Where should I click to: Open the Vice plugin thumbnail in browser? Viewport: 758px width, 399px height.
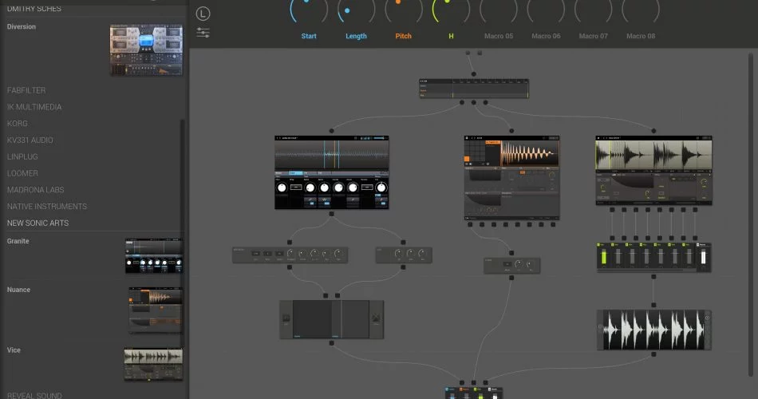153,364
